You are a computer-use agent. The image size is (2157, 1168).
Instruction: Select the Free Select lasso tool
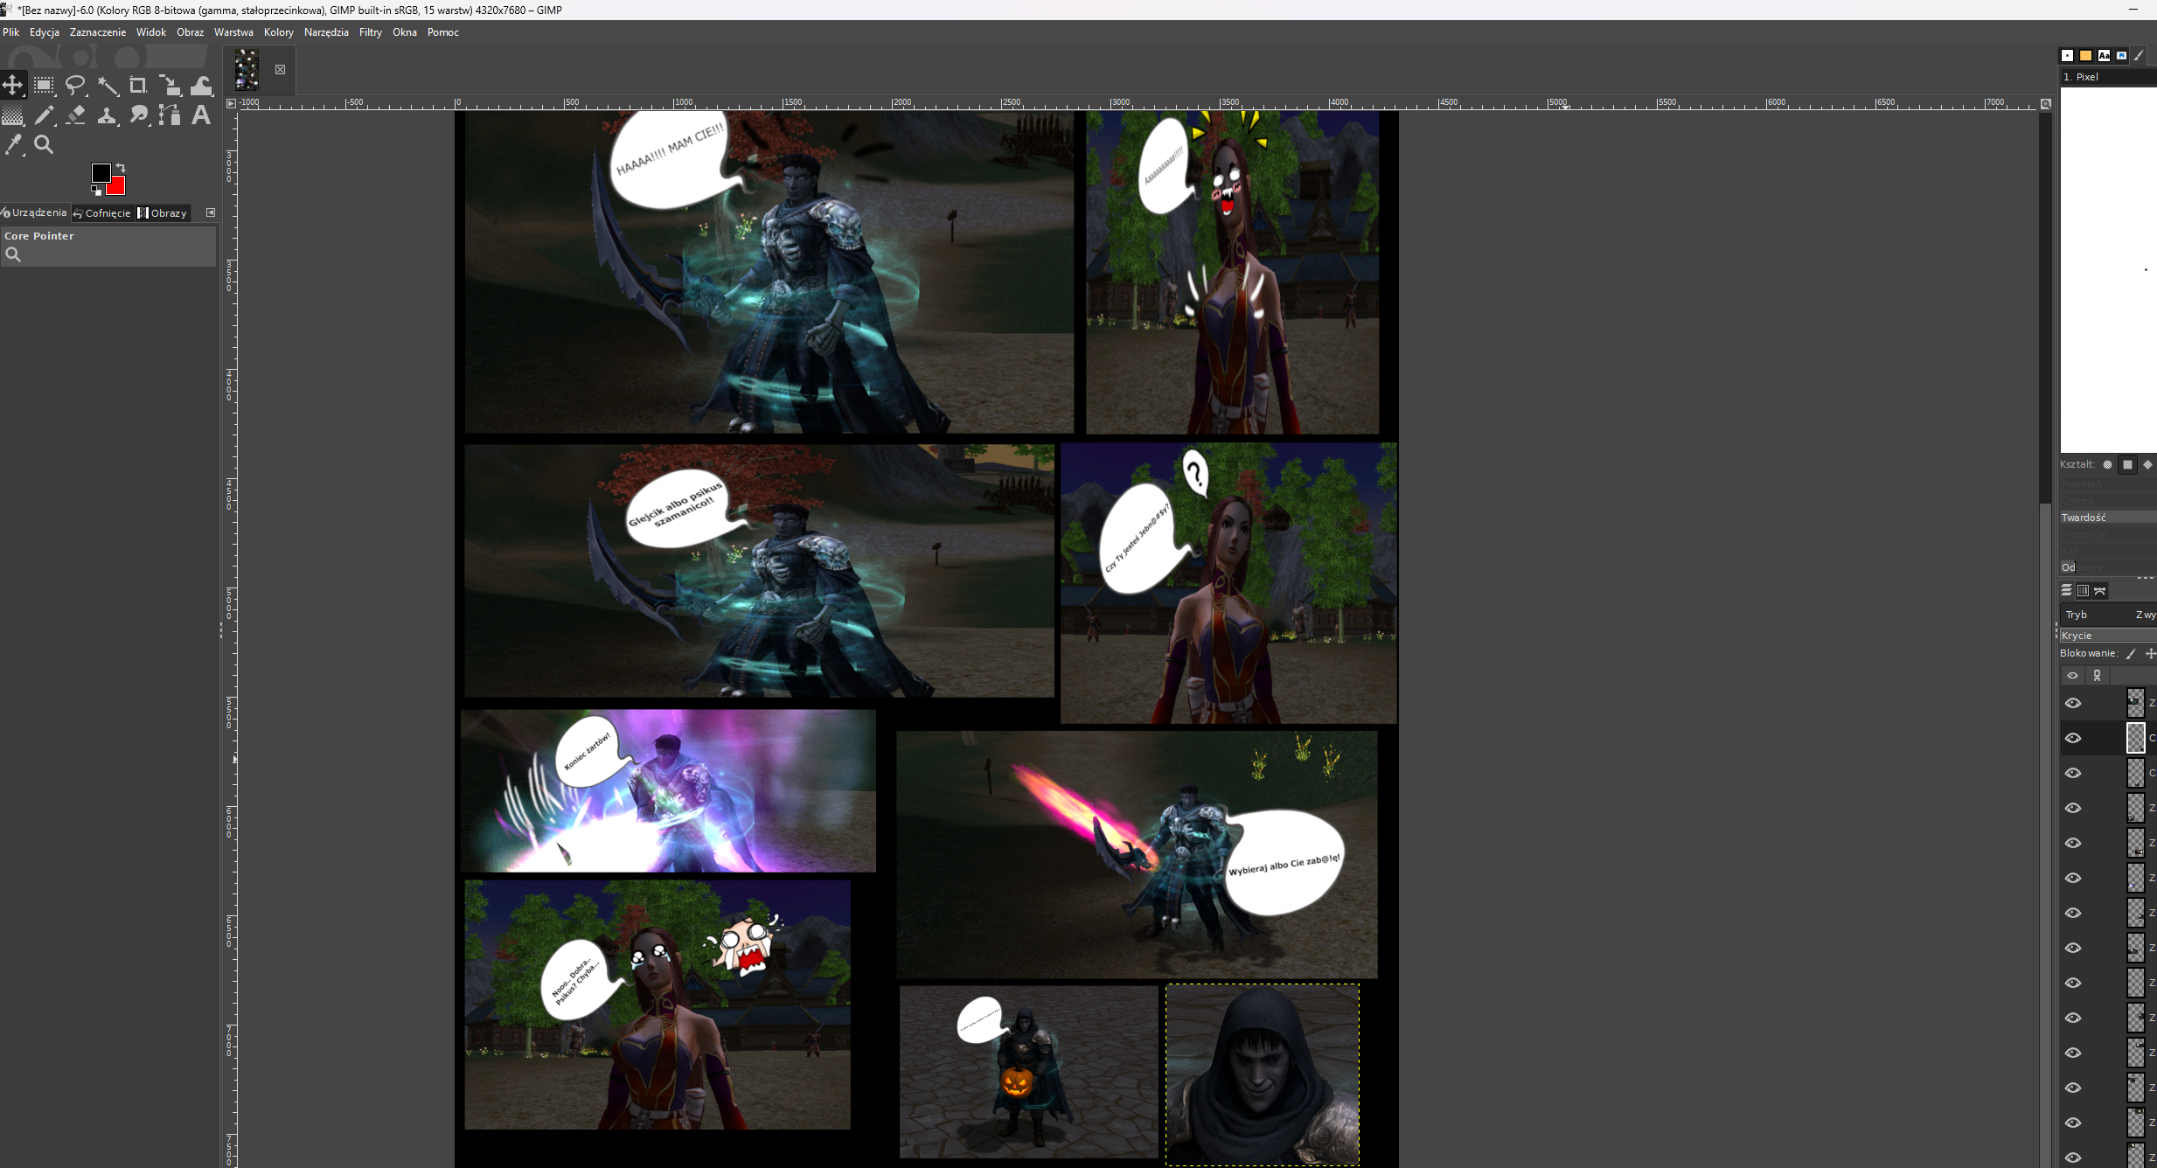point(76,85)
